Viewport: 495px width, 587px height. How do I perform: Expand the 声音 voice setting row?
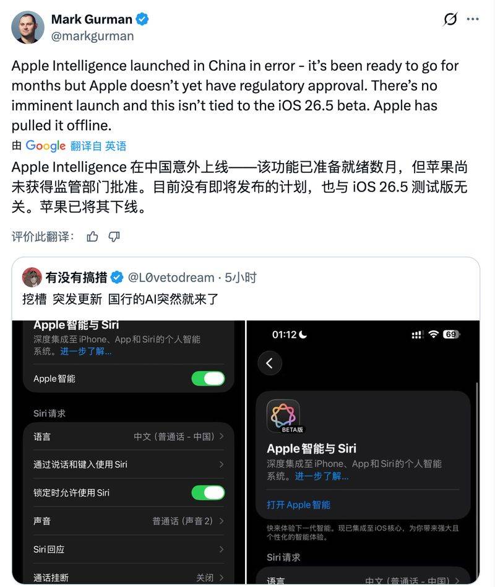point(128,521)
